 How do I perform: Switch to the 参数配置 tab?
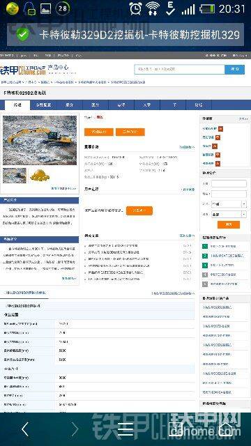(x=43, y=105)
